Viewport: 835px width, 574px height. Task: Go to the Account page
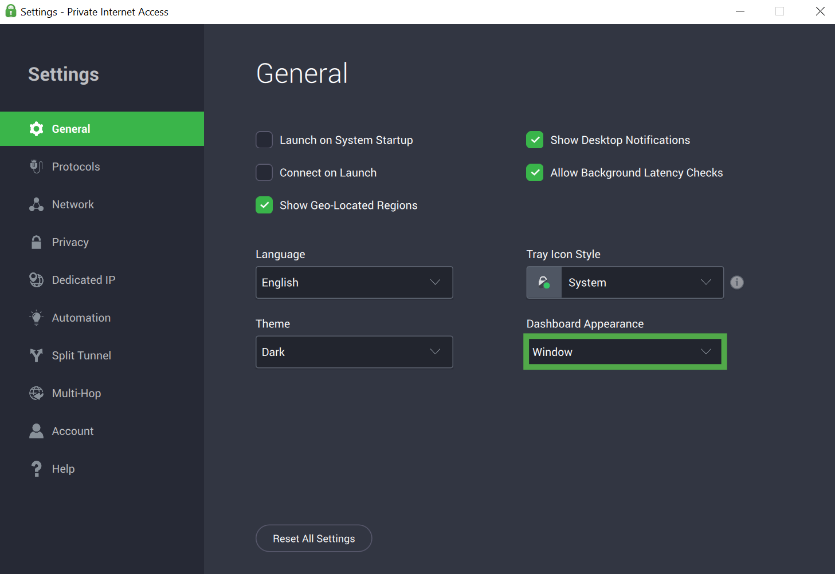point(102,431)
